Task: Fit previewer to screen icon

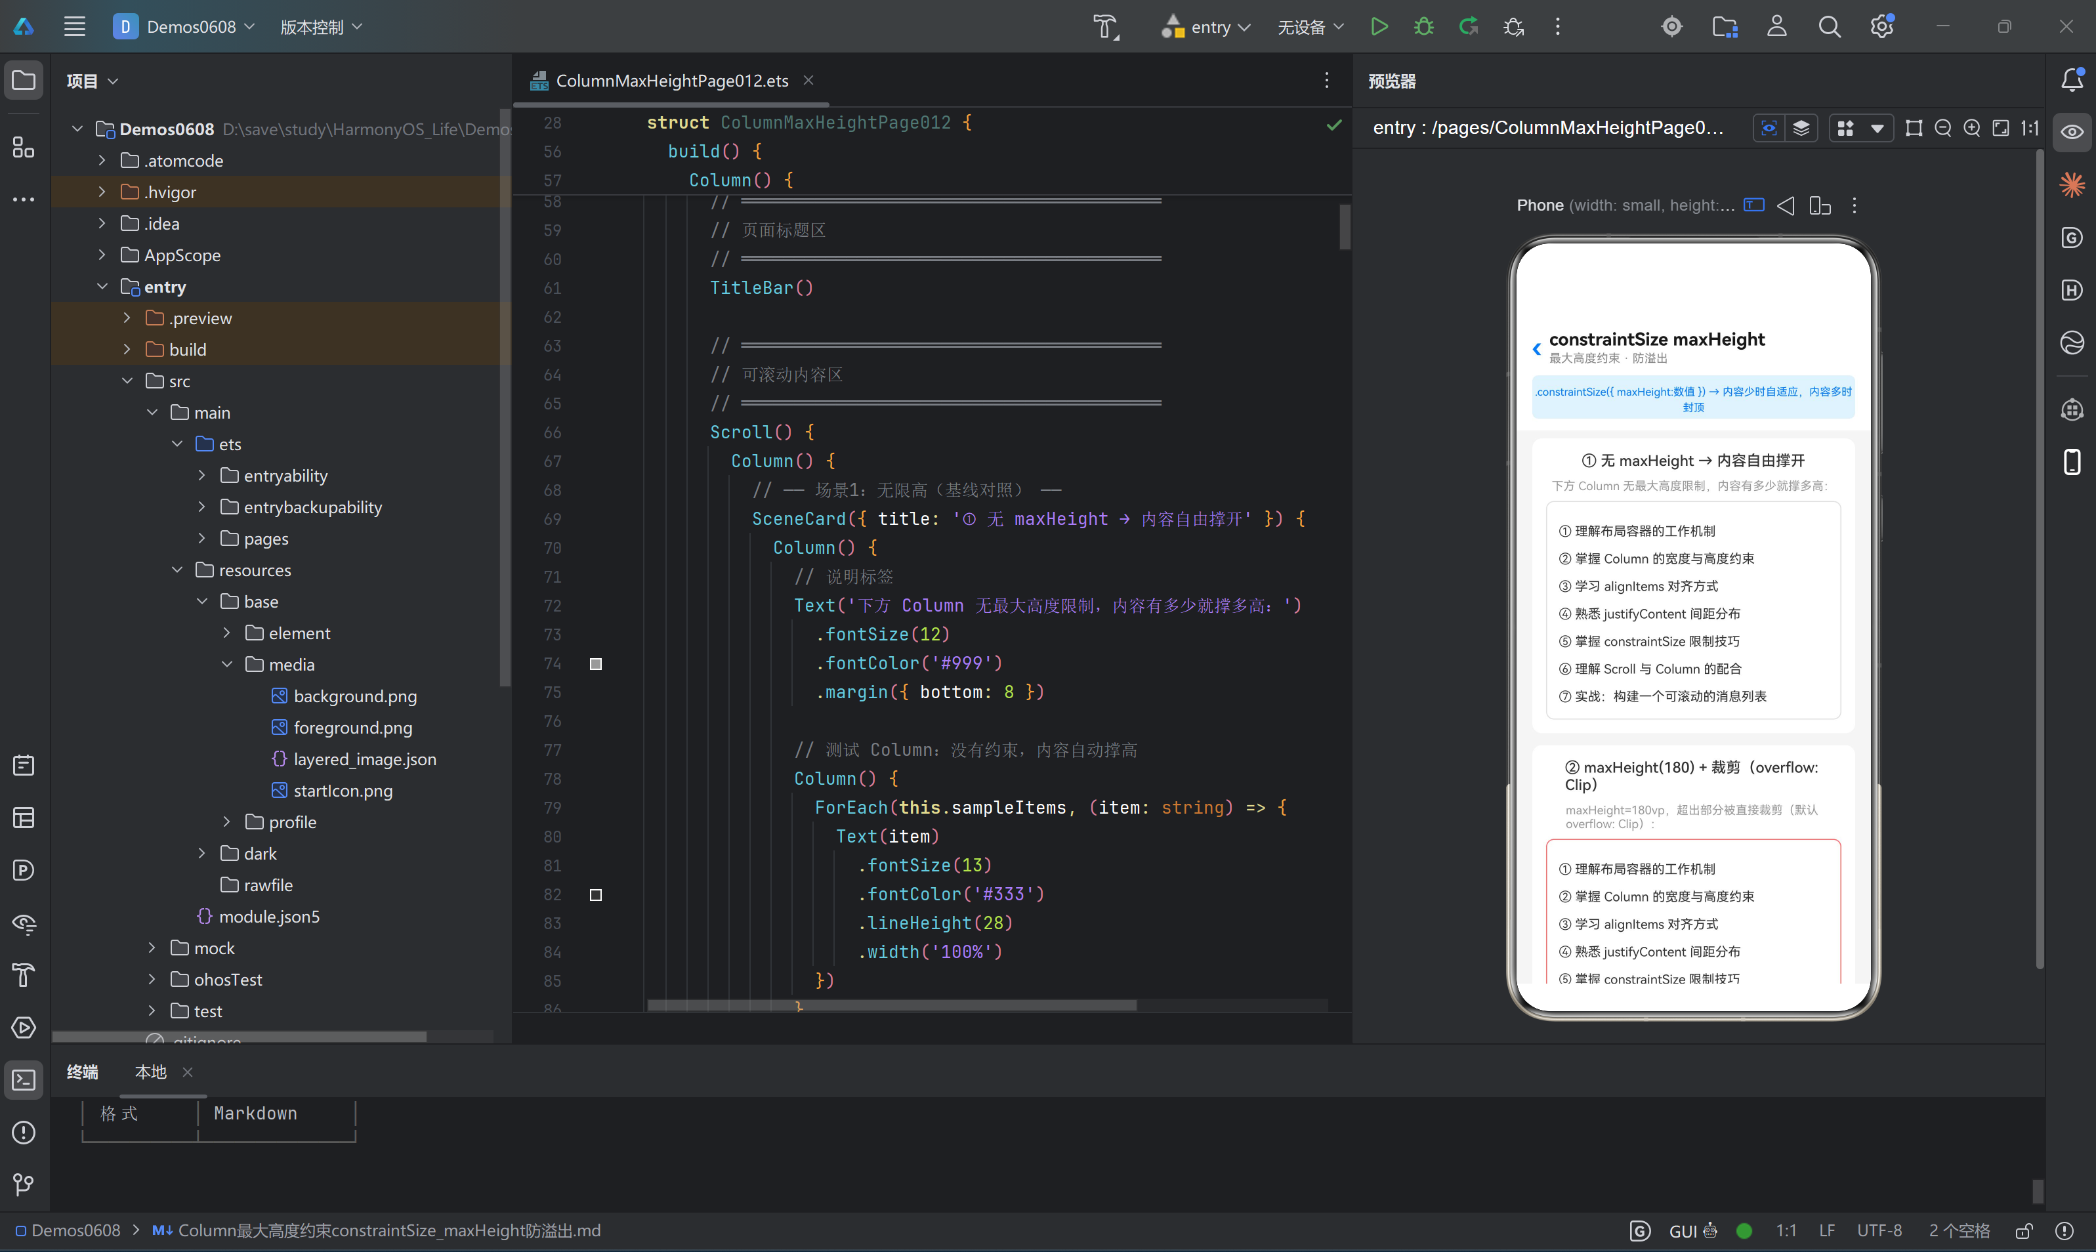Action: point(2000,127)
